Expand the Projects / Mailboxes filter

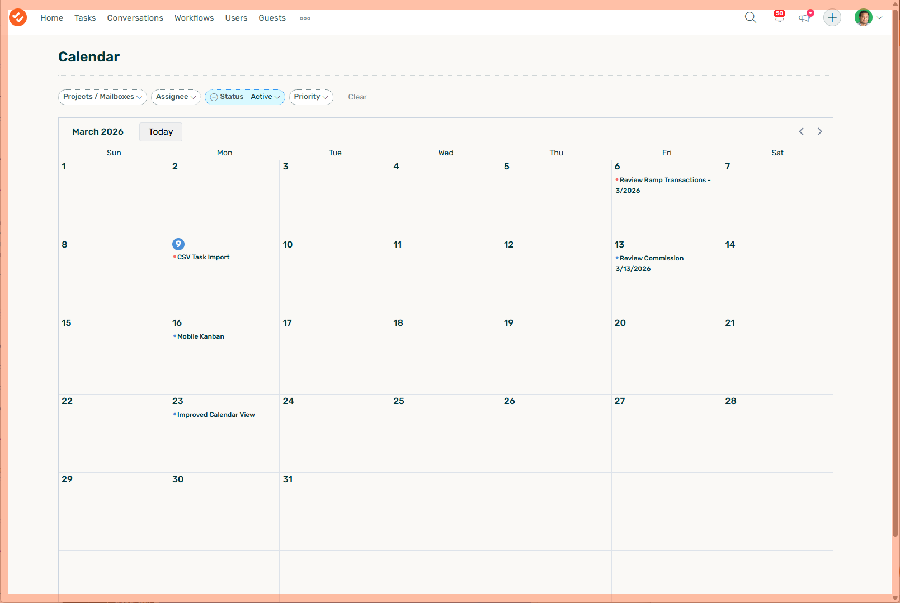(102, 97)
